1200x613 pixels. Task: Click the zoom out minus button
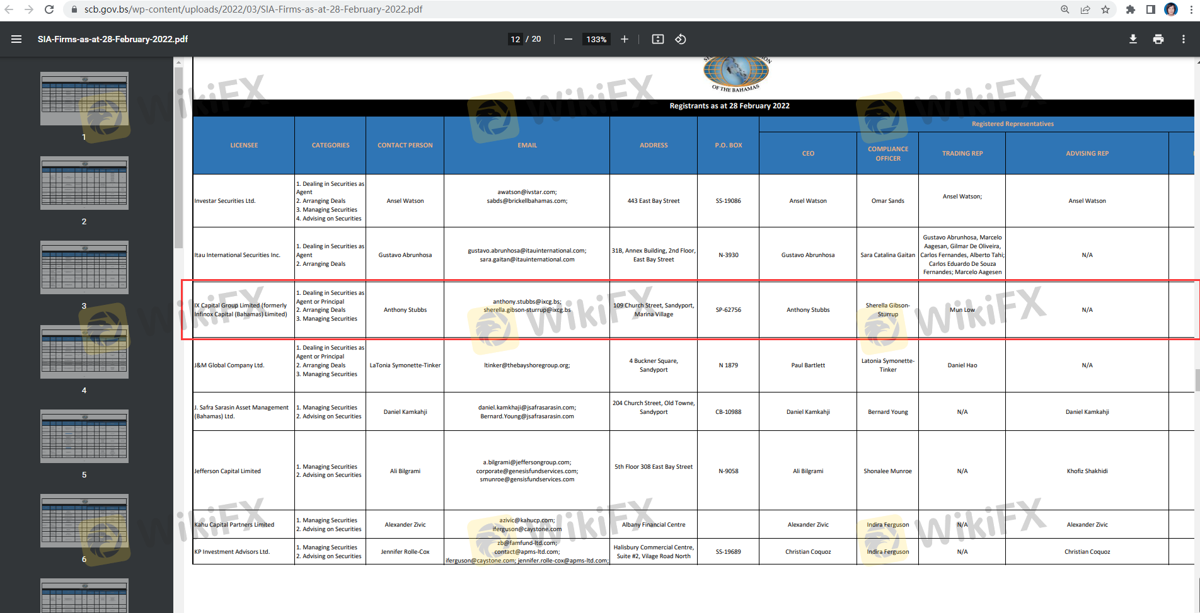568,39
